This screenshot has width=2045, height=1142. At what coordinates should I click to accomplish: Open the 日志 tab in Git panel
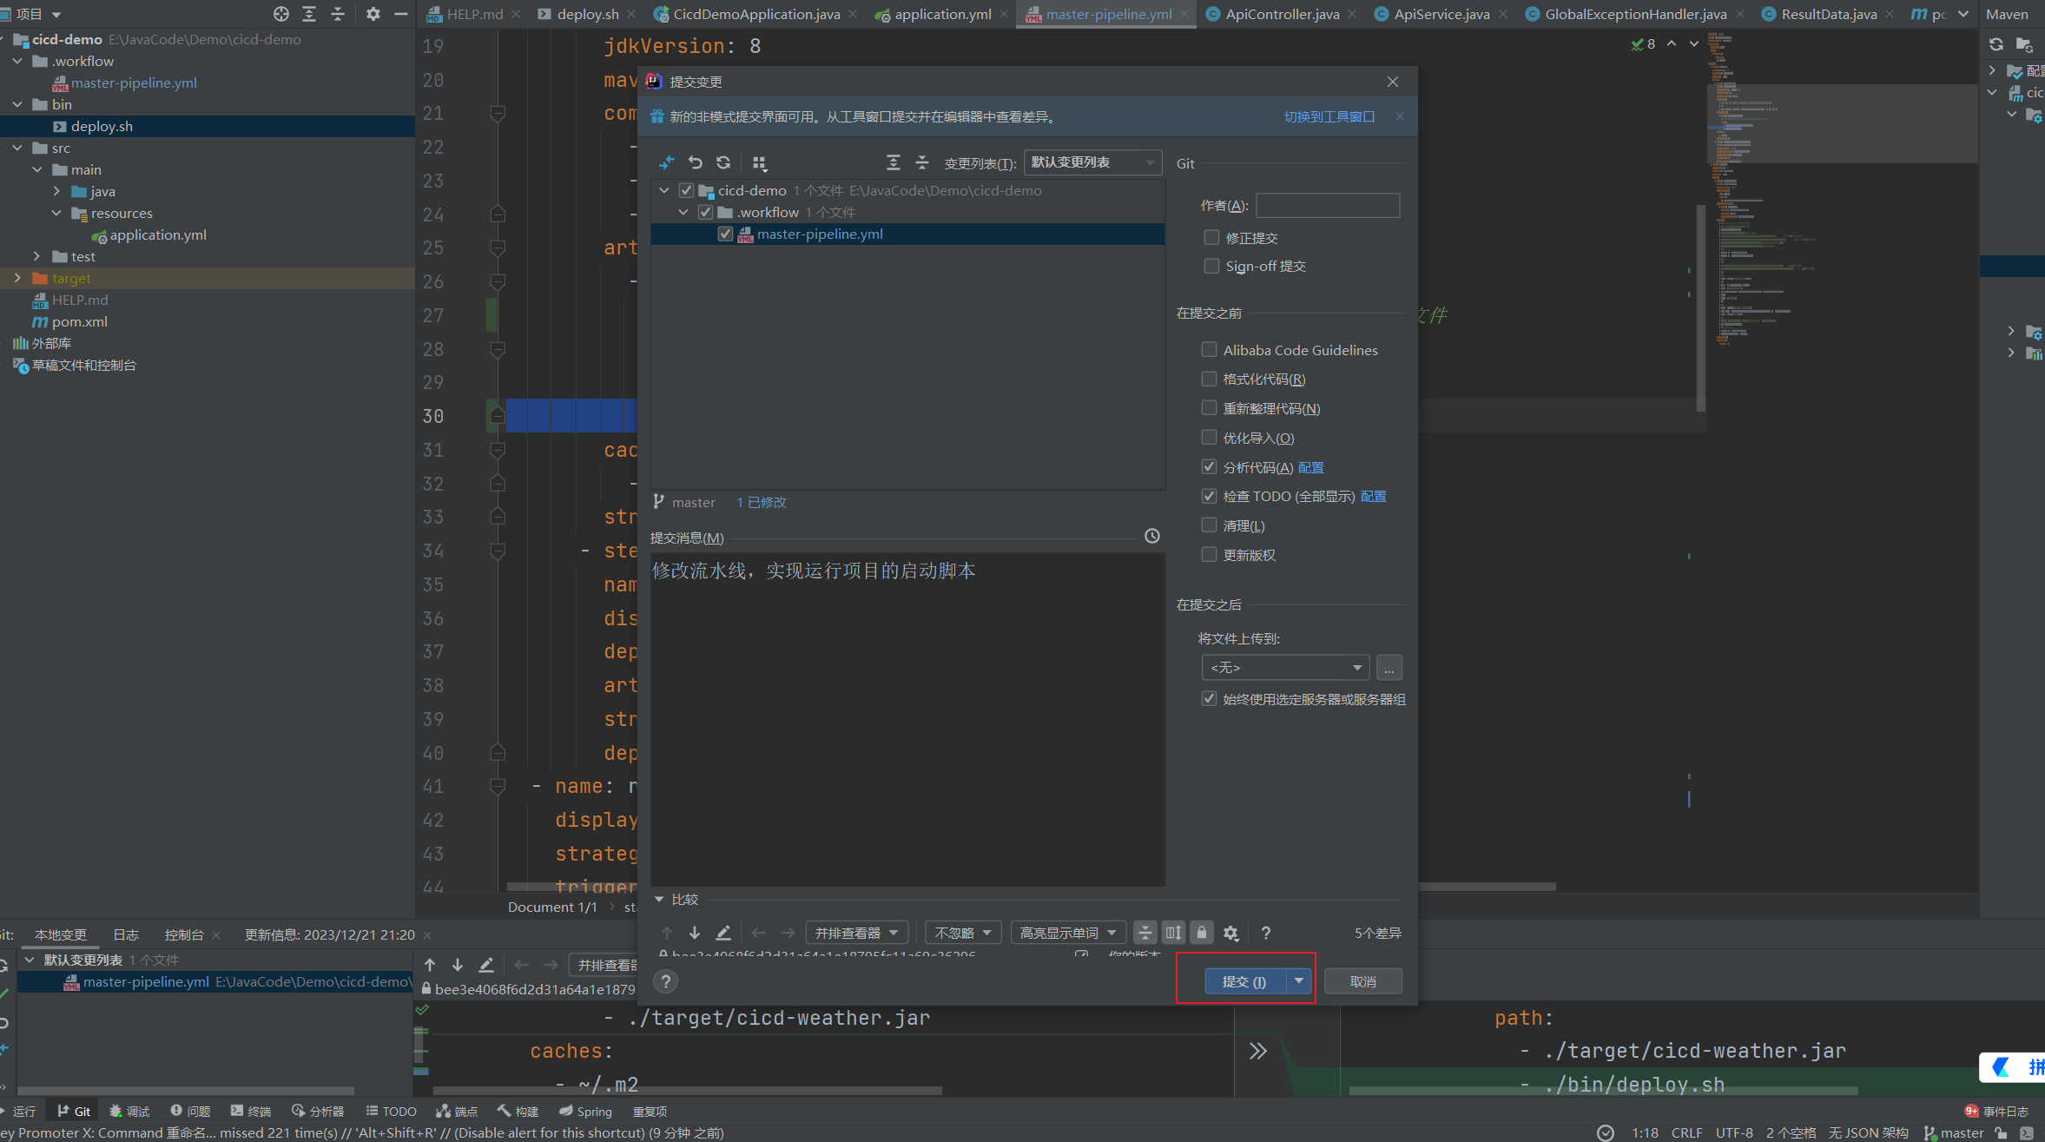pyautogui.click(x=126, y=934)
